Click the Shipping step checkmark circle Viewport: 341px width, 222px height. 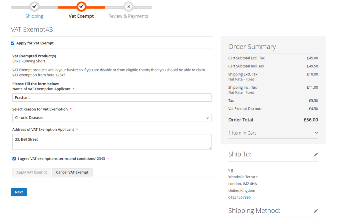click(34, 7)
